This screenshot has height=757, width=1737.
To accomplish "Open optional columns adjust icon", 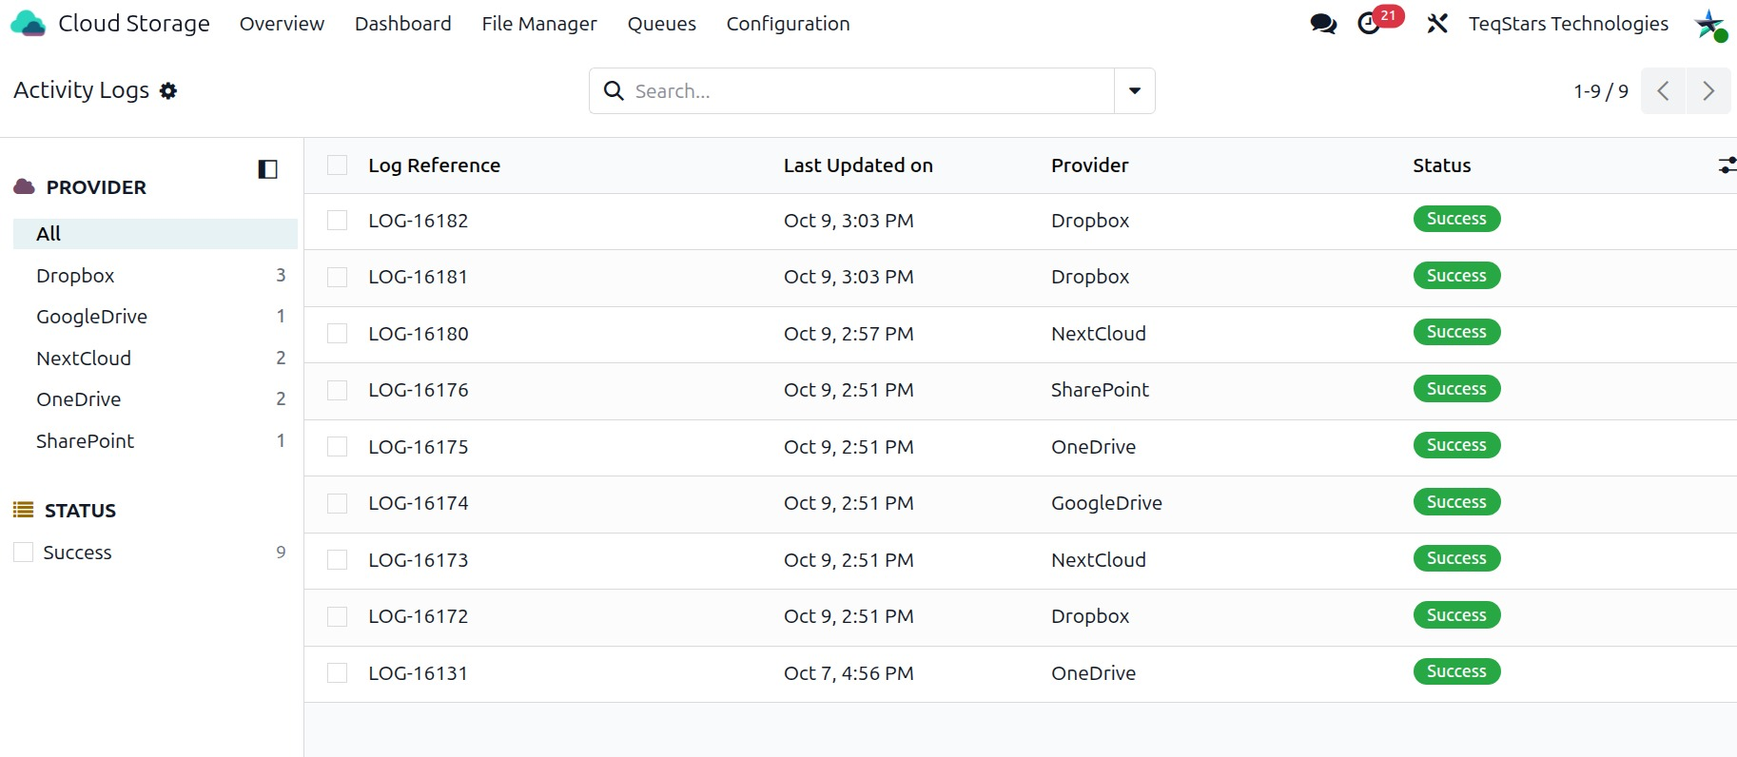I will pos(1727,165).
